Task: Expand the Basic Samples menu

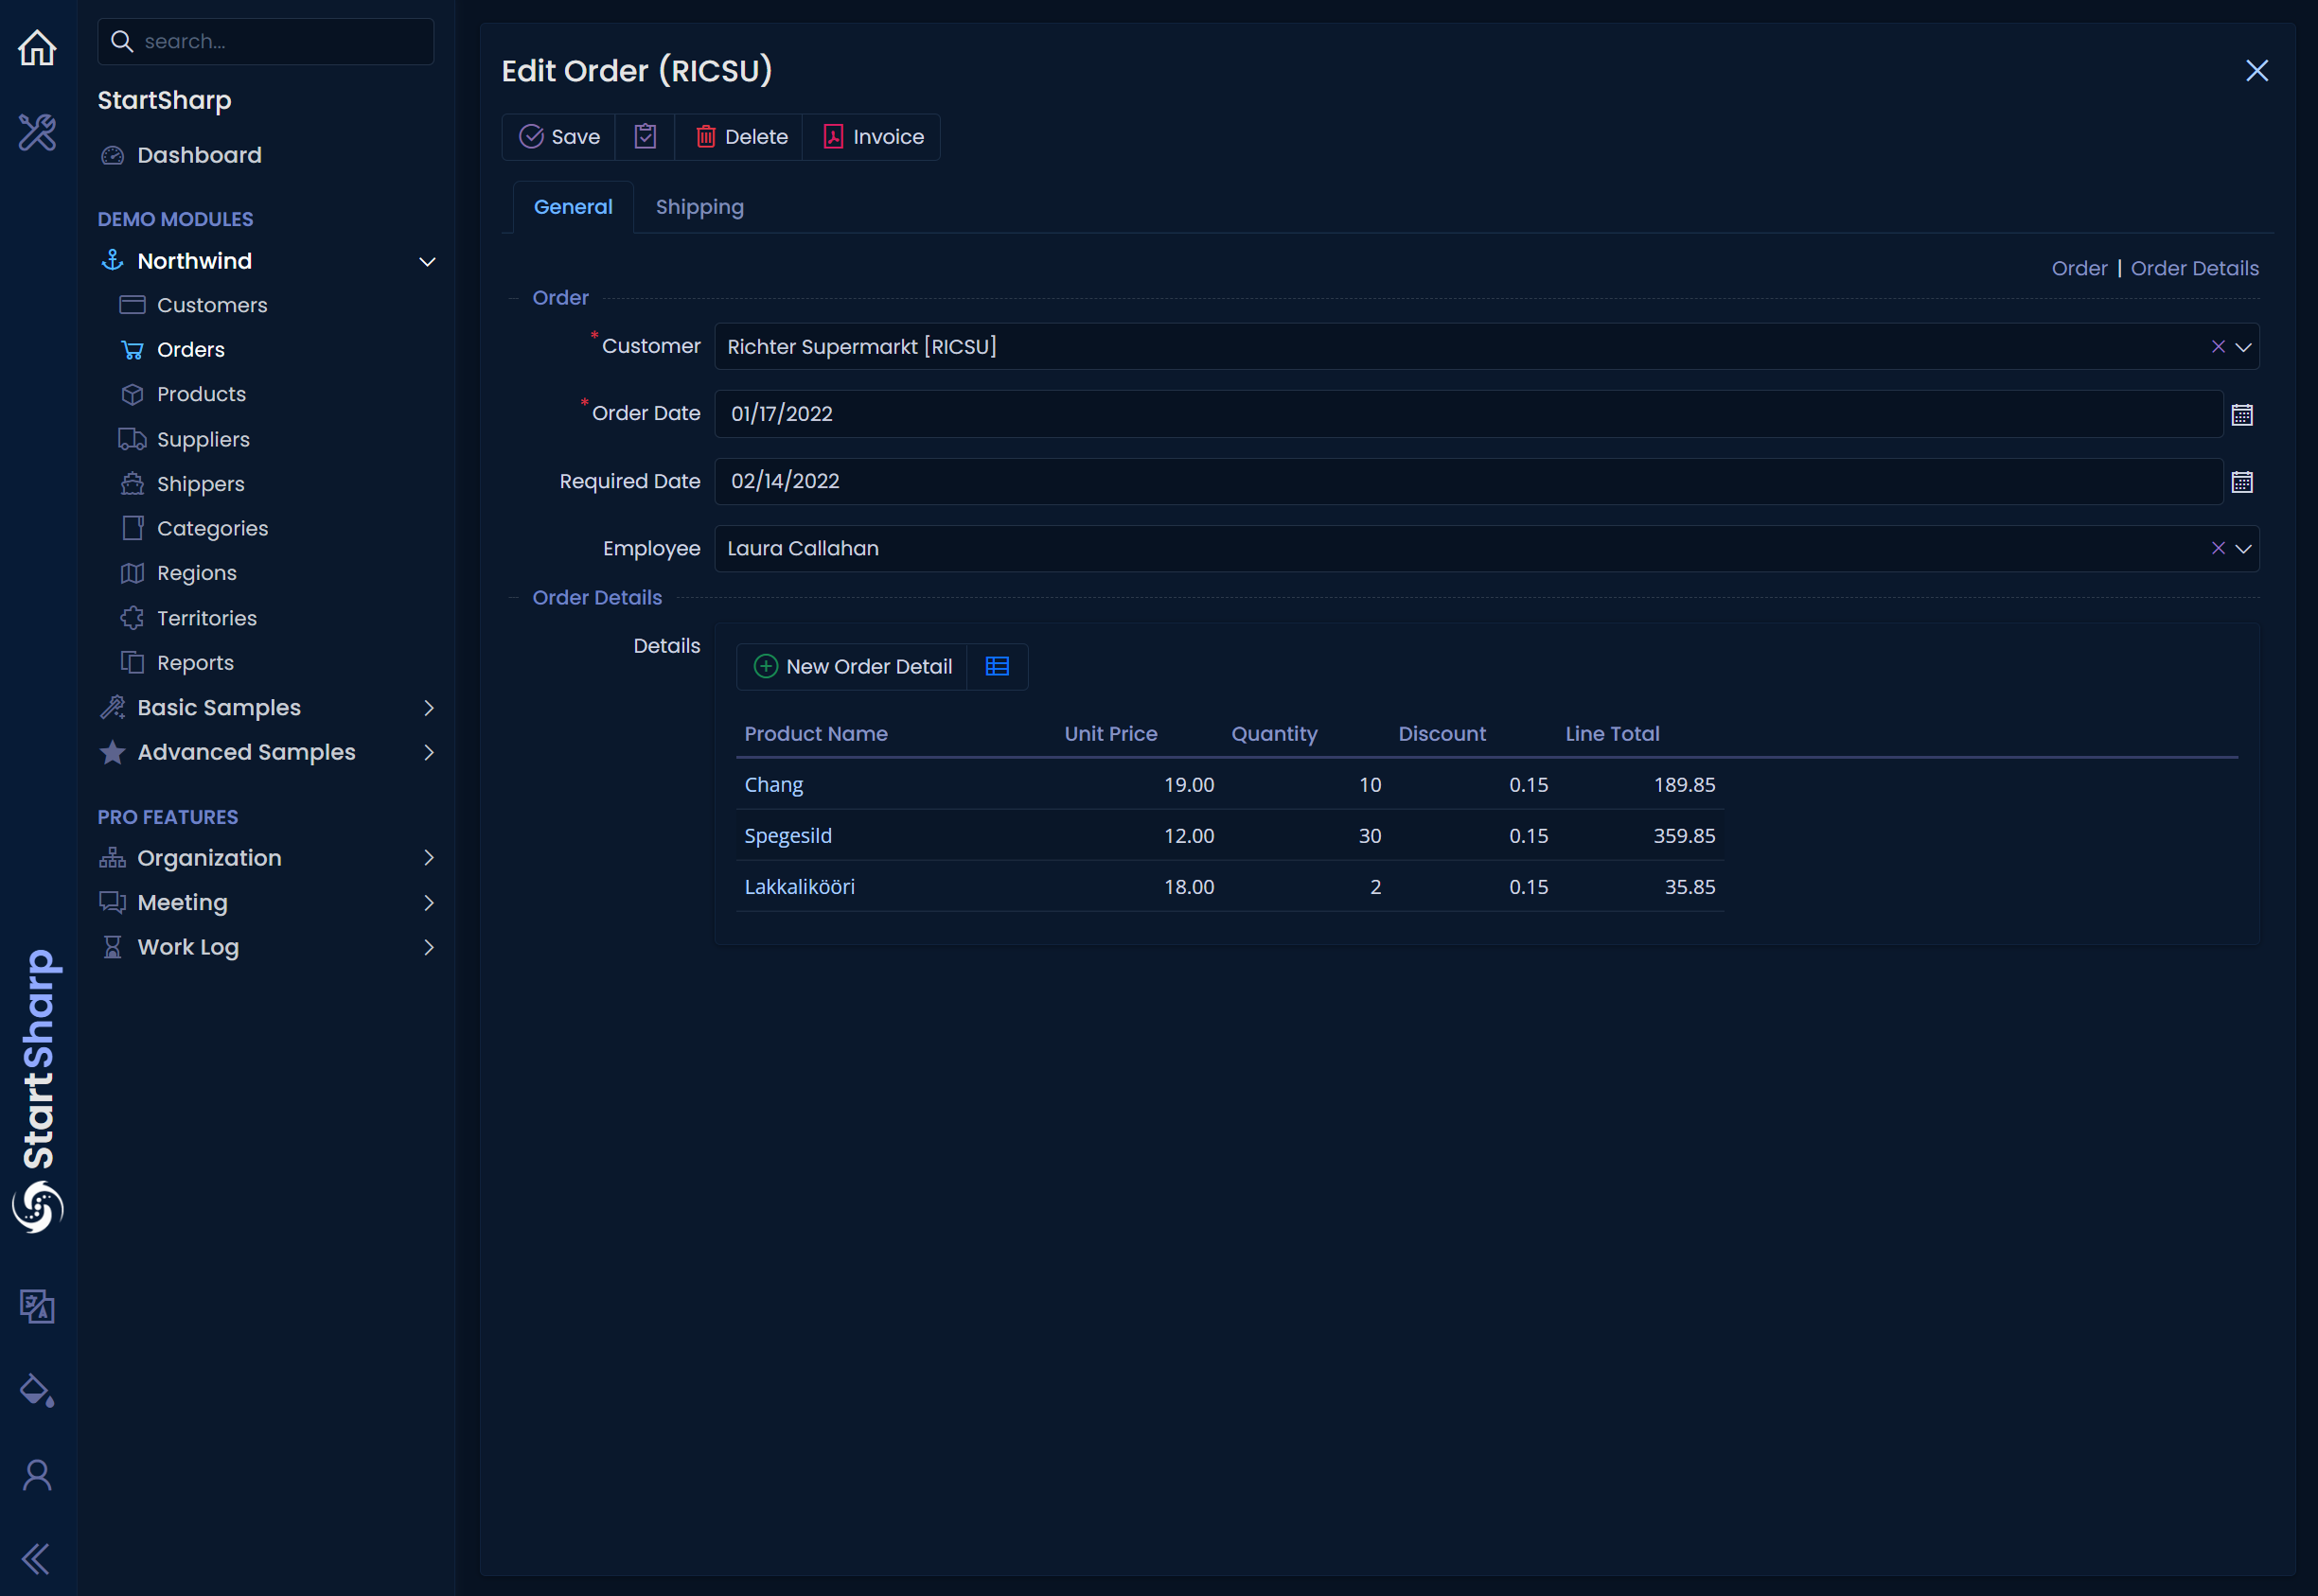Action: tap(428, 707)
